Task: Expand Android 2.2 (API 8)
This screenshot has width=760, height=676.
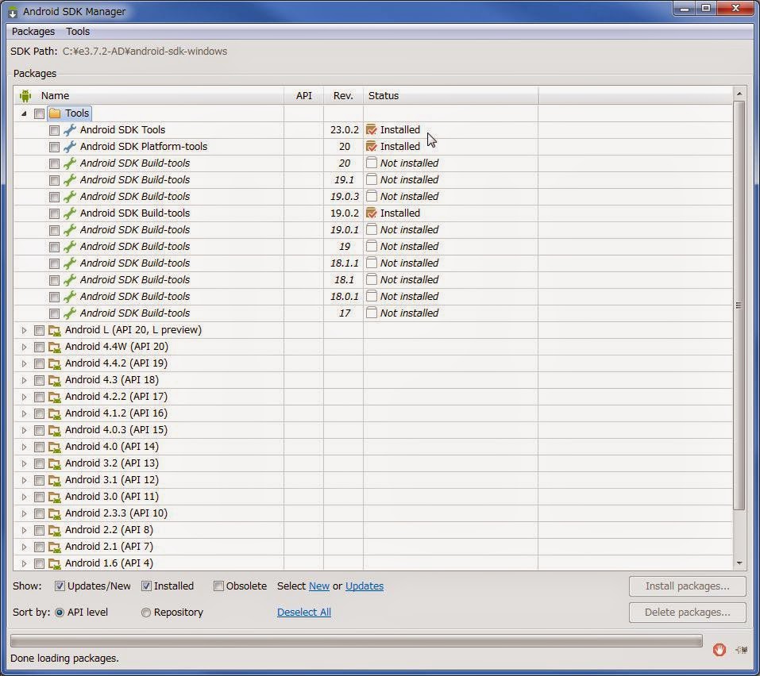Action: pyautogui.click(x=24, y=530)
